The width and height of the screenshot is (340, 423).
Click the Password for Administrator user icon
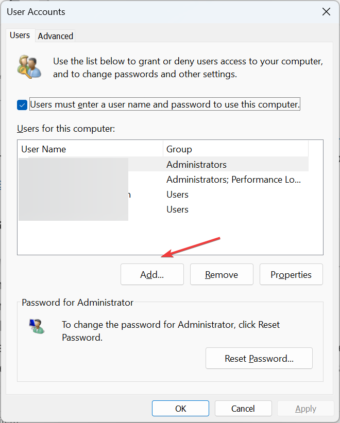click(x=37, y=326)
